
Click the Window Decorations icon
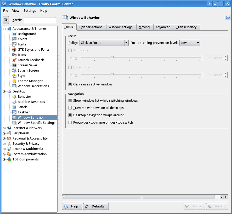pyautogui.click(x=14, y=86)
